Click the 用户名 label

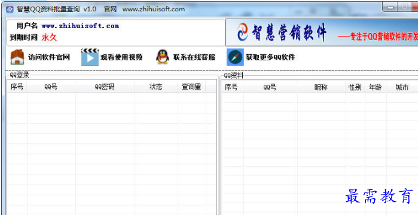point(27,26)
